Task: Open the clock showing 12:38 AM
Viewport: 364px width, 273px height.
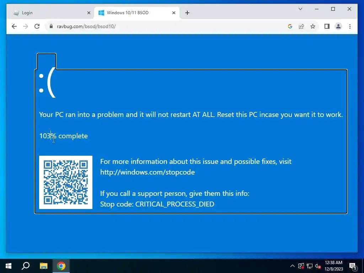Action: 333,266
